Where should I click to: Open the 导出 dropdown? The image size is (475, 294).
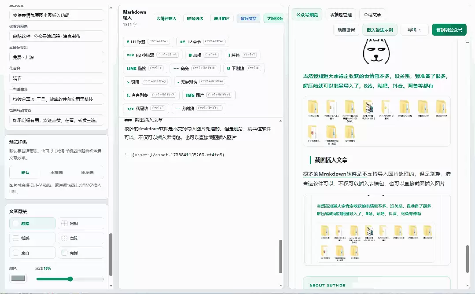(414, 30)
